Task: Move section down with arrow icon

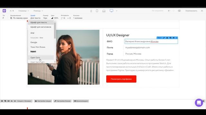Action: pyautogui.click(x=15, y=101)
